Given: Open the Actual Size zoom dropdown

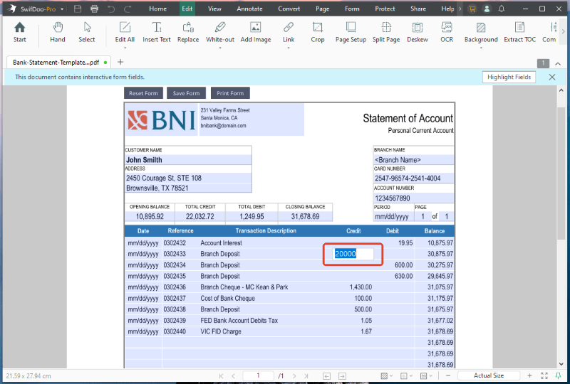Looking at the screenshot, I should (x=489, y=375).
